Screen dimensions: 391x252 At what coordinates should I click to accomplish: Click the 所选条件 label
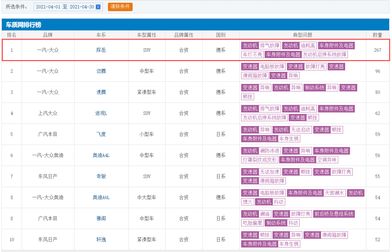[16, 7]
